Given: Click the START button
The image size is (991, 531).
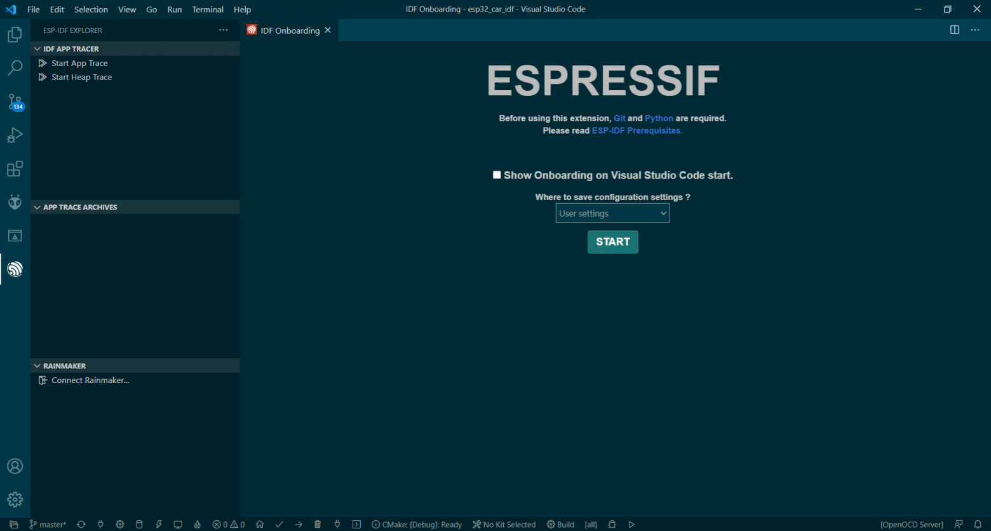Looking at the screenshot, I should pos(612,242).
